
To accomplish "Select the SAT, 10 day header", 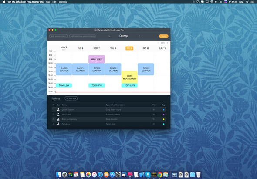I will 146,48.
